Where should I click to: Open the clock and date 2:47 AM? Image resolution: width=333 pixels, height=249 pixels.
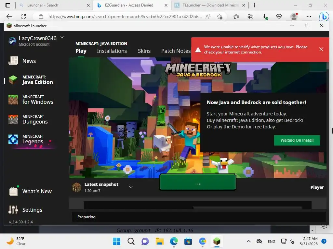click(309, 241)
